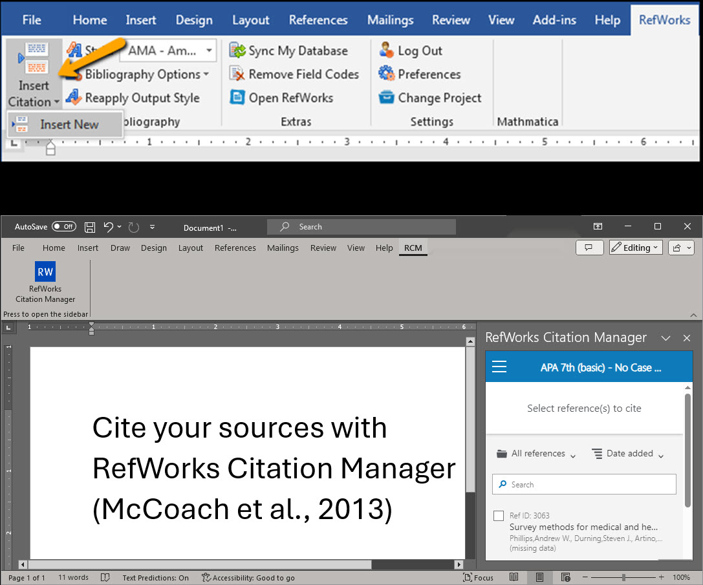Select Insert New from citation menu
This screenshot has height=585, width=703.
pos(64,124)
